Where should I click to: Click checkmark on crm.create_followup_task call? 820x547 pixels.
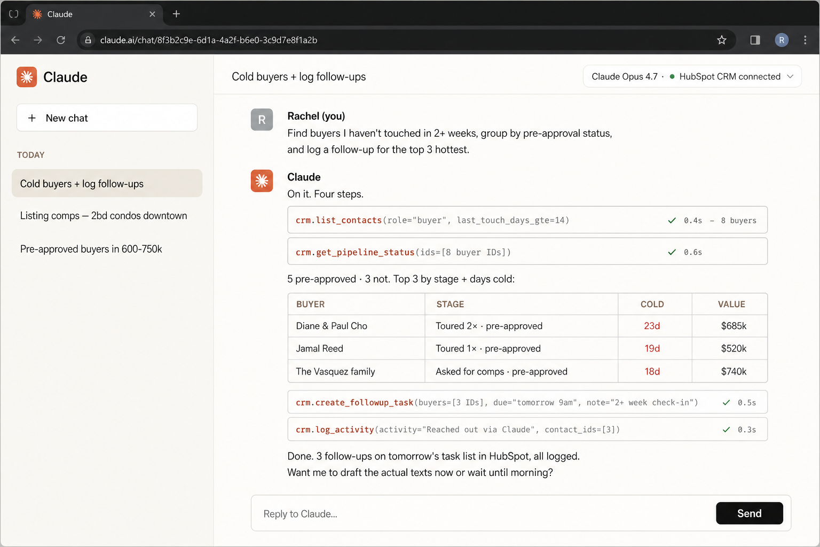pyautogui.click(x=726, y=403)
